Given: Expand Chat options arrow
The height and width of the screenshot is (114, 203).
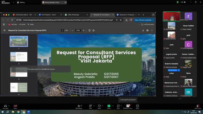Looking at the screenshot, I should click(x=94, y=106).
